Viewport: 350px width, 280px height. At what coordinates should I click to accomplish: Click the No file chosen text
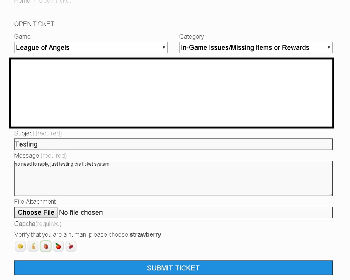click(x=81, y=212)
